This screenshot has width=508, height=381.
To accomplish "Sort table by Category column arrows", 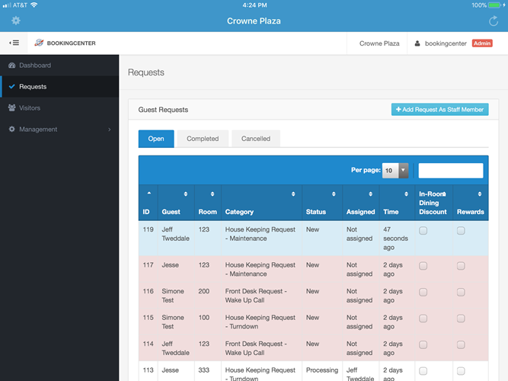I will click(293, 194).
